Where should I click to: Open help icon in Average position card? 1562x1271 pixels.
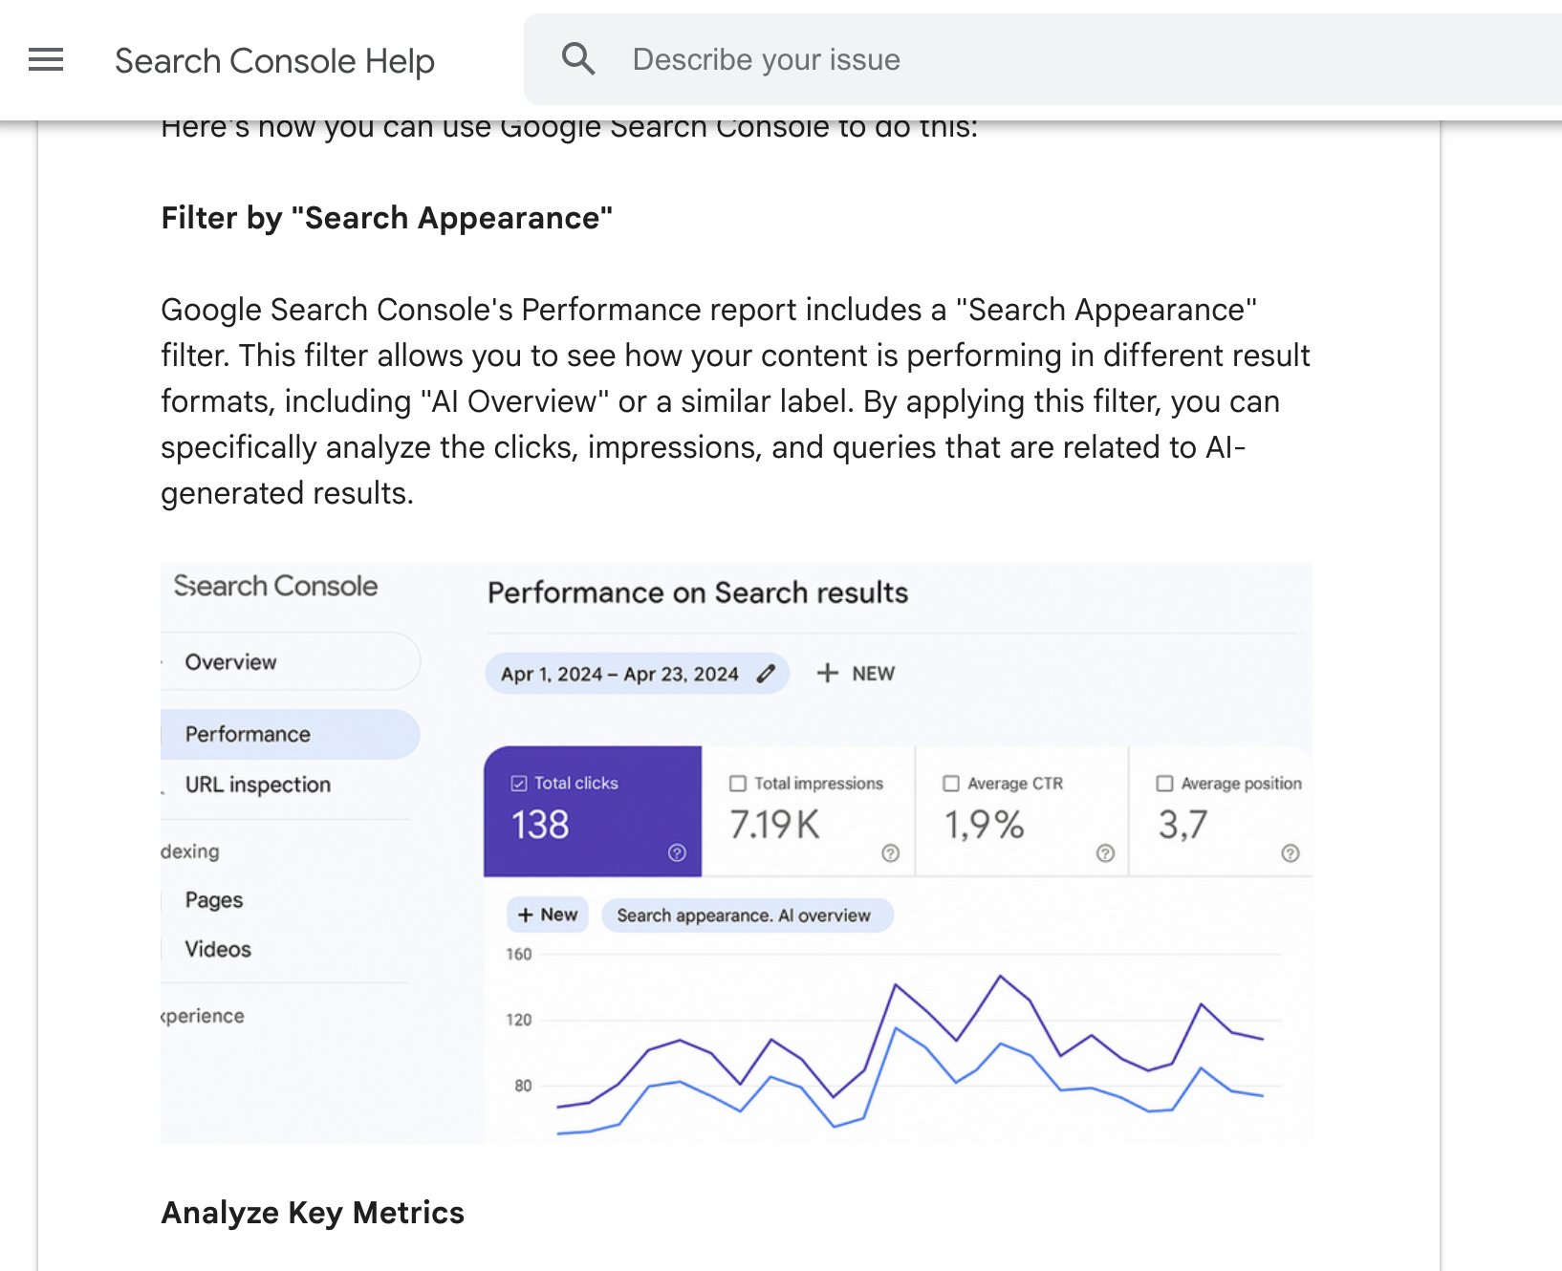pyautogui.click(x=1290, y=852)
